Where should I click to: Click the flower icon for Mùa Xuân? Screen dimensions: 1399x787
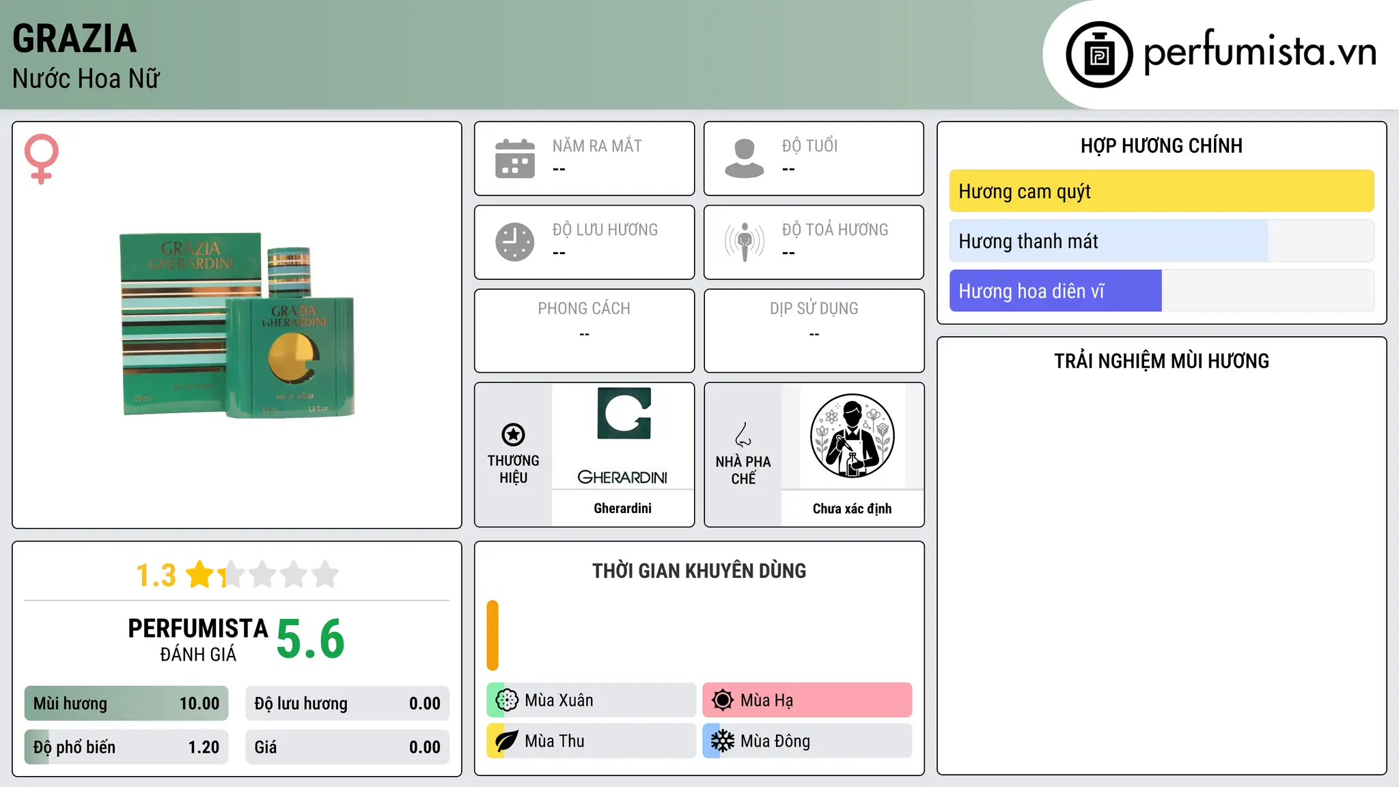(507, 700)
